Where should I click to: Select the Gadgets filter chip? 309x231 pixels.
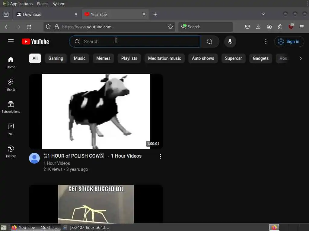click(x=261, y=58)
